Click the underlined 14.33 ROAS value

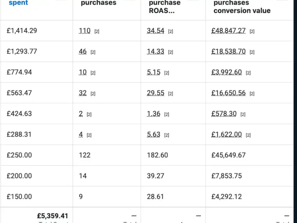click(155, 51)
